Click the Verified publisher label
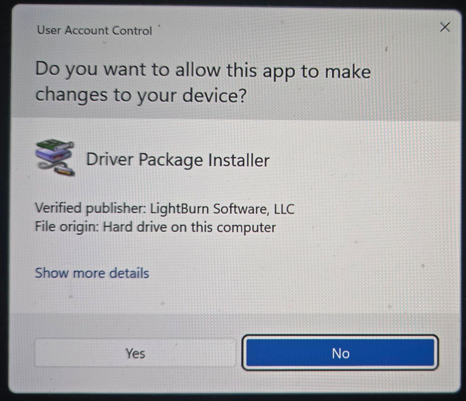Screen dimensions: 466x401 pyautogui.click(x=90, y=208)
